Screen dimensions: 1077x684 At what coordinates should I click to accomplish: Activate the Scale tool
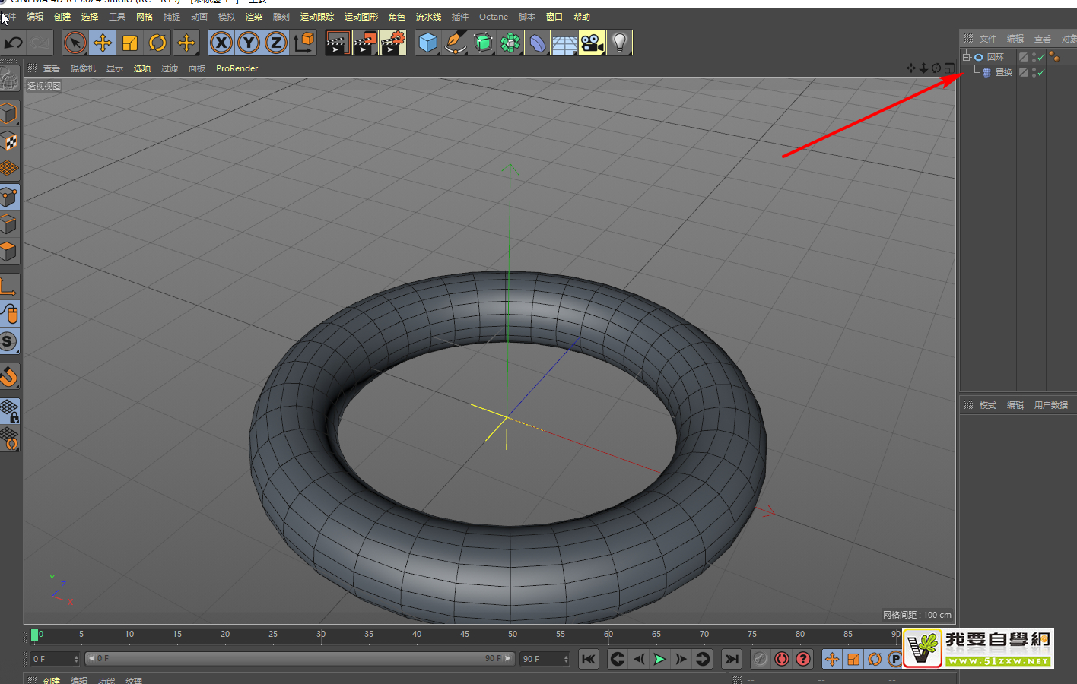pos(129,43)
